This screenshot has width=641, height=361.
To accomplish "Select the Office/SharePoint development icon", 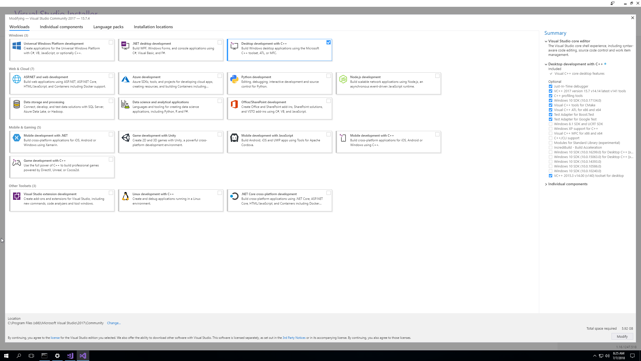I will tap(234, 104).
